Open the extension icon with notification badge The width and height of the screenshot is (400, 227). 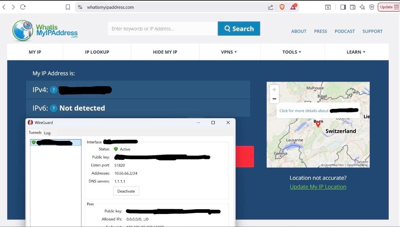292,7
